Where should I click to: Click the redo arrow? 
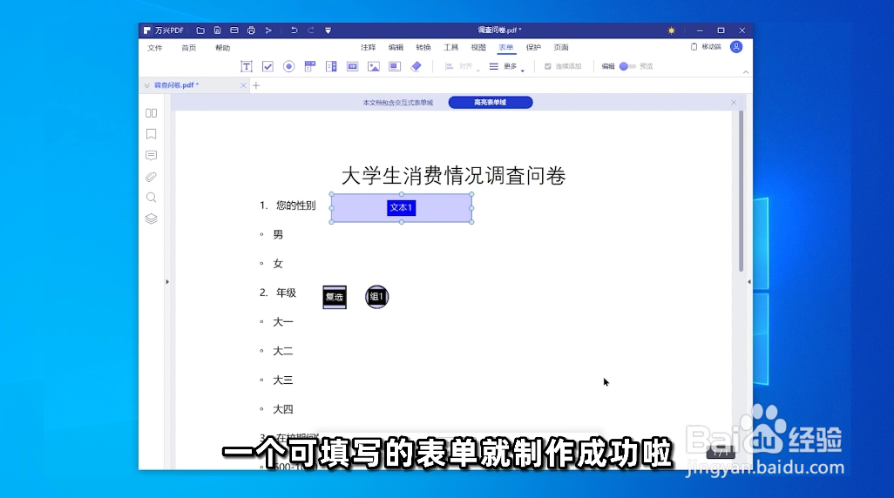pos(311,30)
